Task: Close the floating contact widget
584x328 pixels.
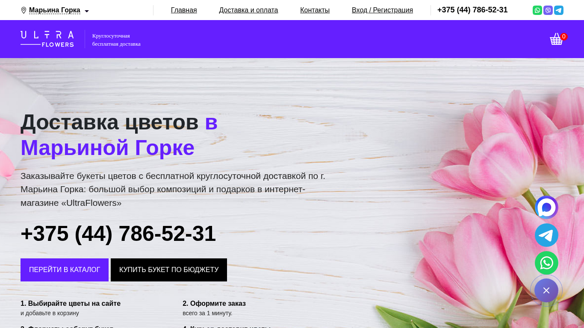Action: pyautogui.click(x=546, y=290)
